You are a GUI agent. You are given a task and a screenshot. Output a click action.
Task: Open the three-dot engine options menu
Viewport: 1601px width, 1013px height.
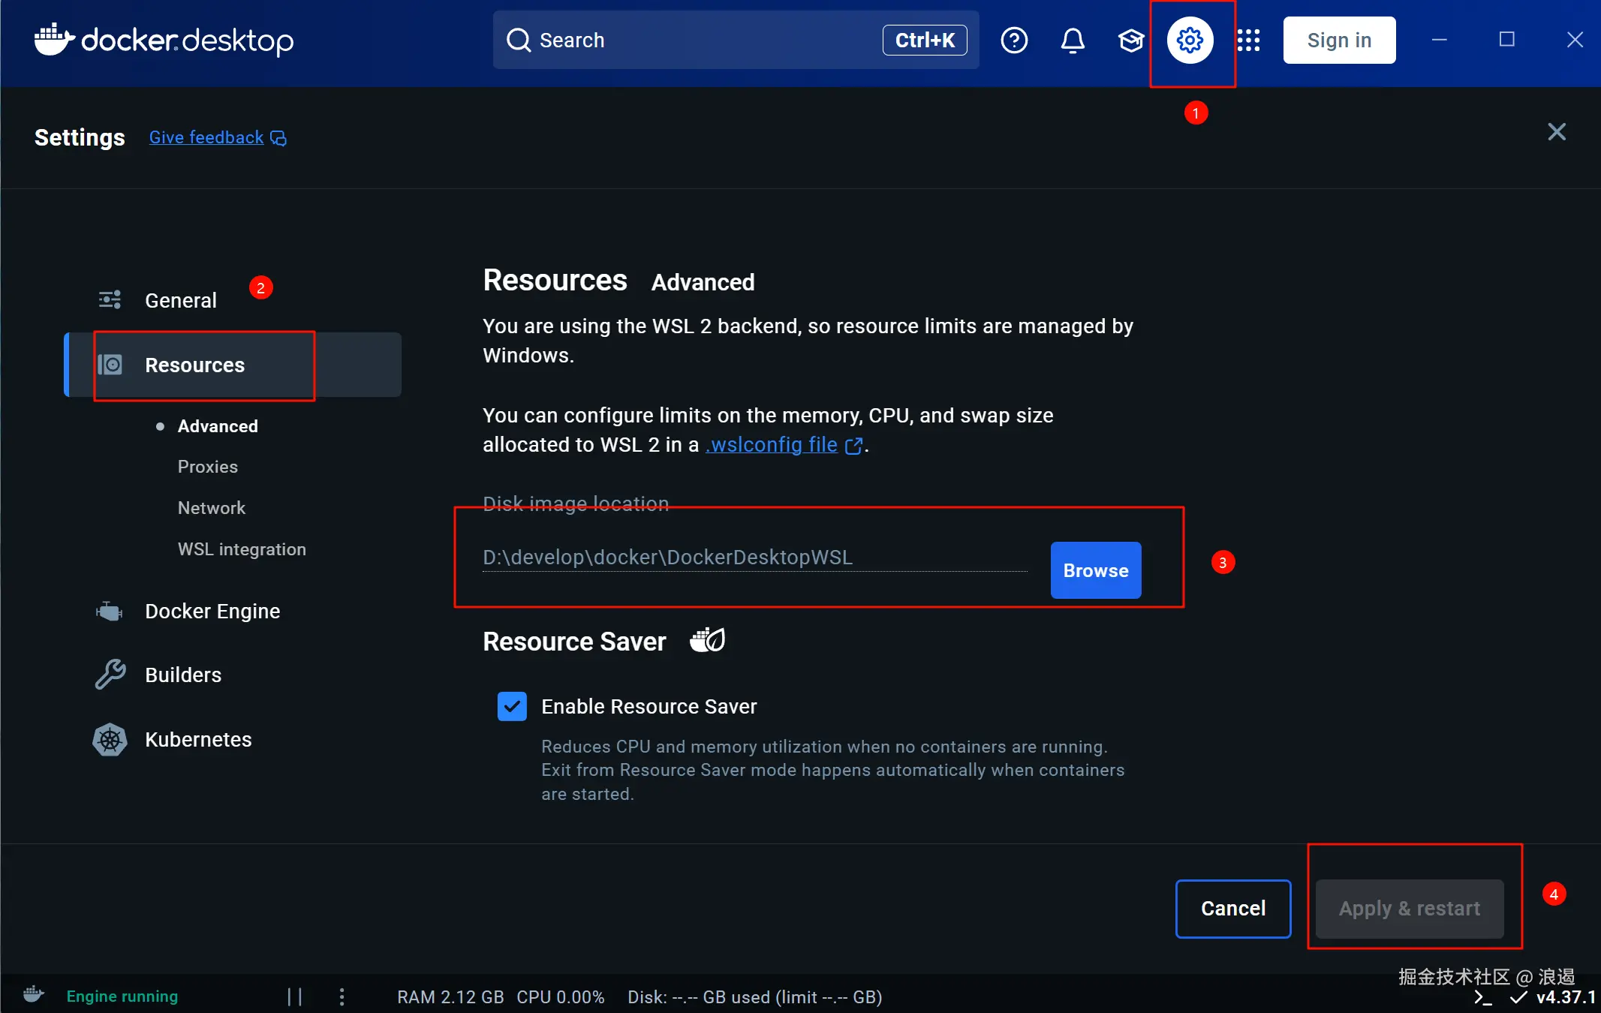point(342,996)
